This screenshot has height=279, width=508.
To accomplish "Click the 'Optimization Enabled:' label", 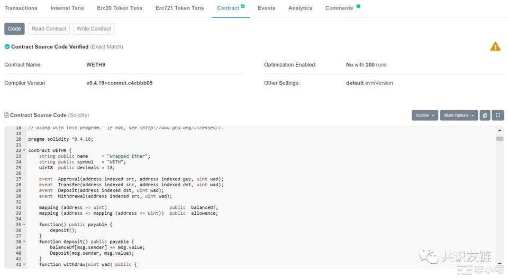I will [290, 65].
